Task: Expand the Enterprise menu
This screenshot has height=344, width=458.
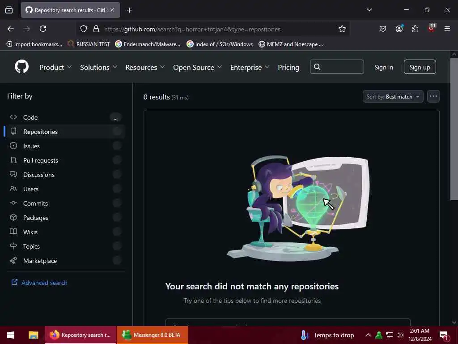Action: click(250, 67)
